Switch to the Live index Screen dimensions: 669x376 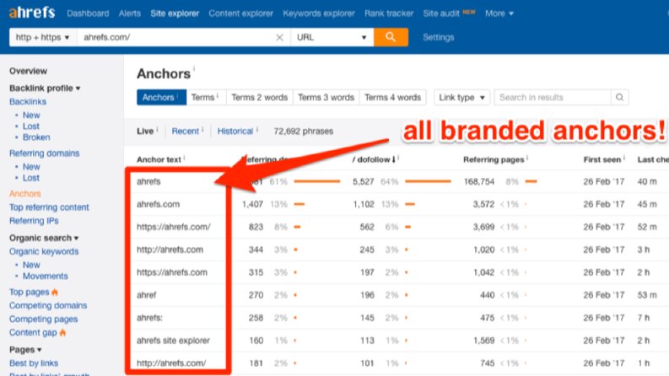pyautogui.click(x=145, y=132)
